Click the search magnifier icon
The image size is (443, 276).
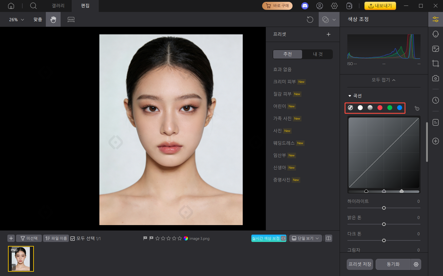pyautogui.click(x=33, y=6)
